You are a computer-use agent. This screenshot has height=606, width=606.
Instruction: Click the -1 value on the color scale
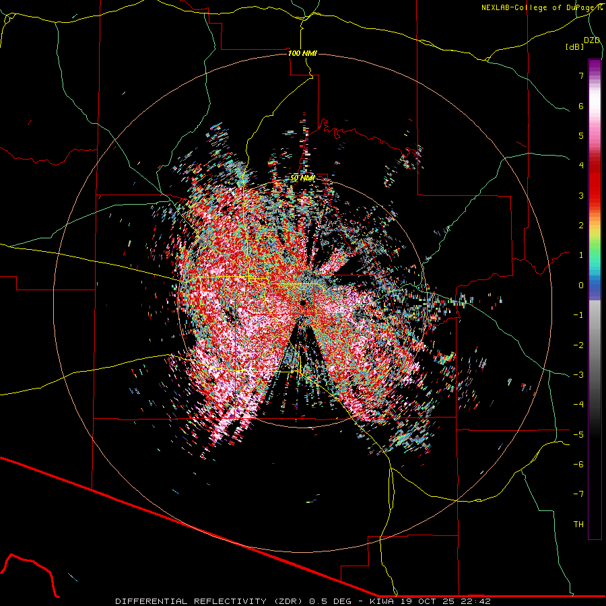pos(578,315)
